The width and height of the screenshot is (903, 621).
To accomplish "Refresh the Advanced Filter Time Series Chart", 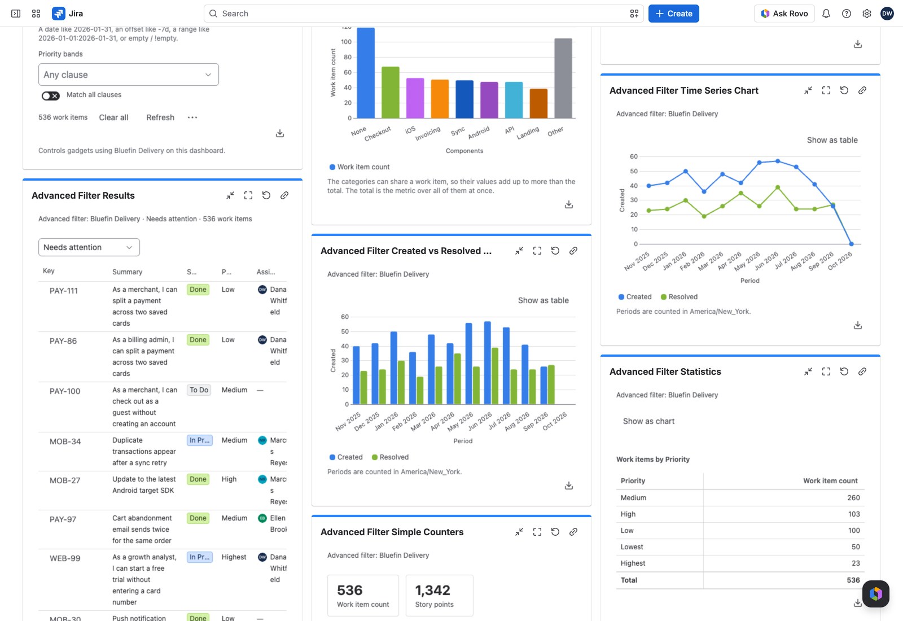I will click(844, 90).
